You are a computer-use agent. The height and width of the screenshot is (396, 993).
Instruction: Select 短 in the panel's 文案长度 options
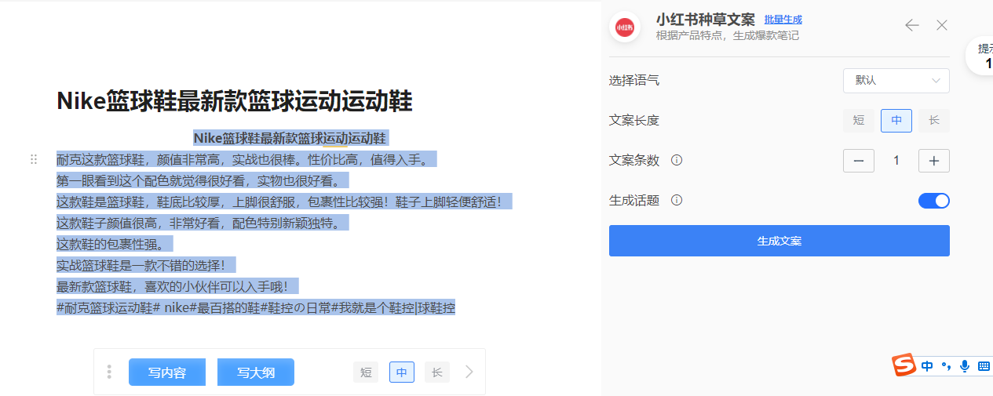tap(859, 121)
